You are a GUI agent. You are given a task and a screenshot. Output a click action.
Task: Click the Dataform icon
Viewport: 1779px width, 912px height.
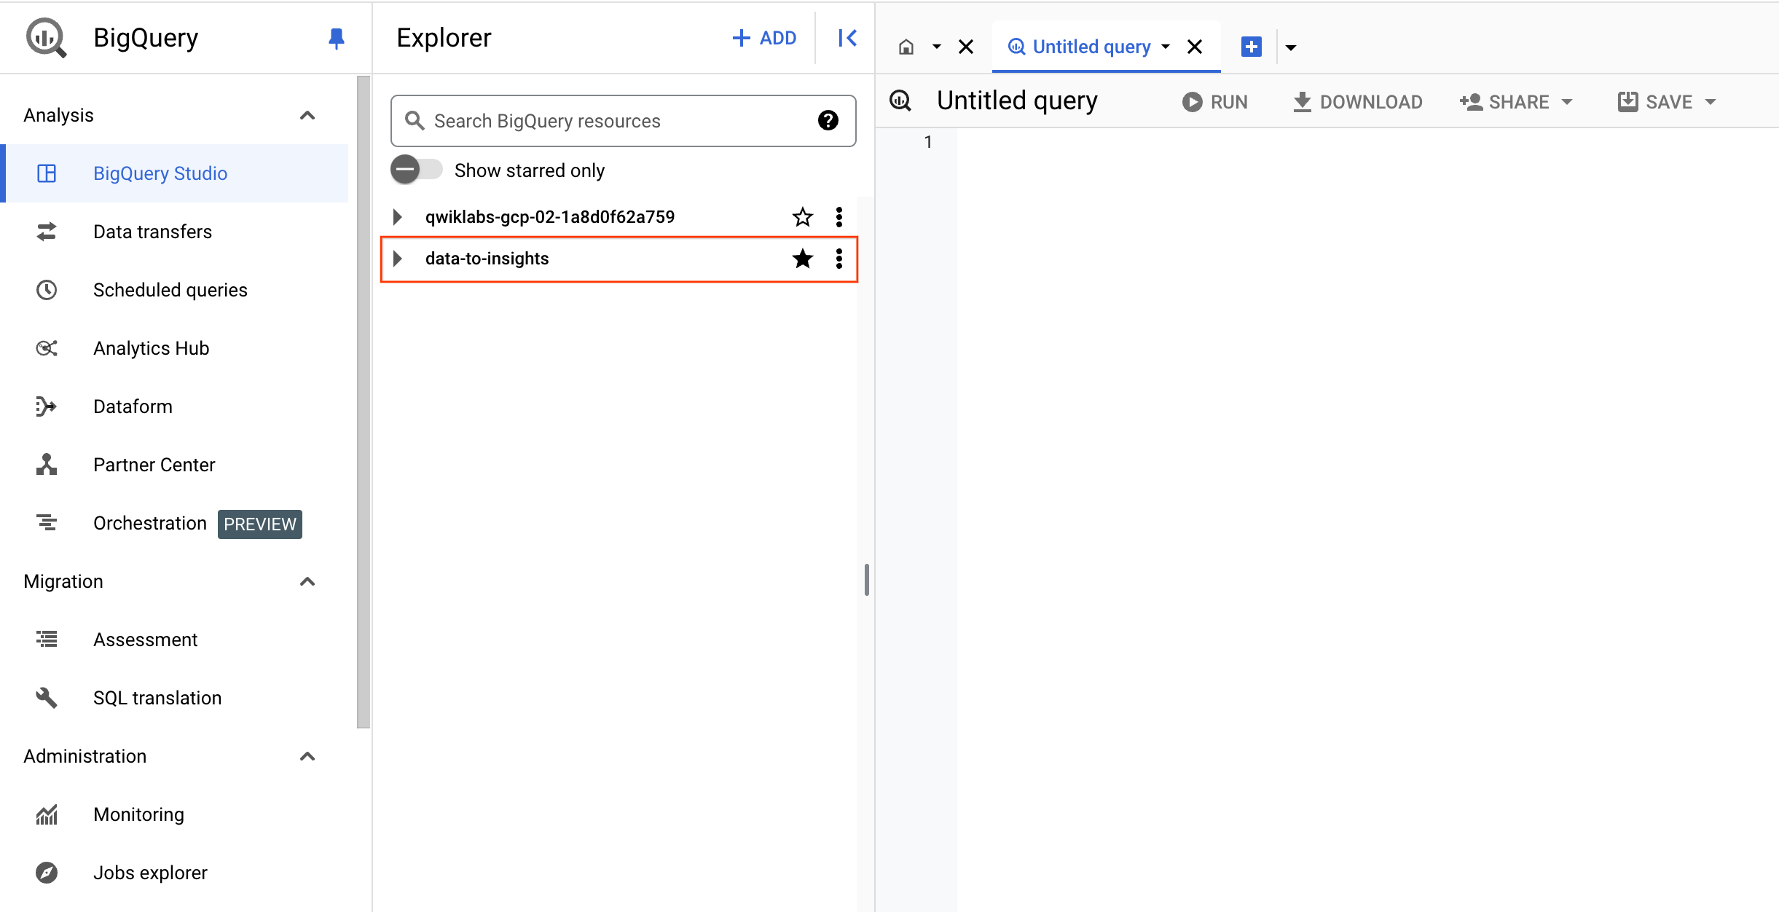(47, 406)
